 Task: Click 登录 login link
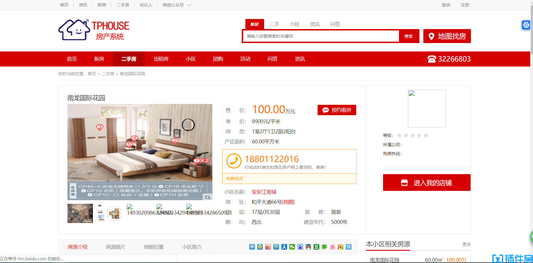tap(446, 5)
